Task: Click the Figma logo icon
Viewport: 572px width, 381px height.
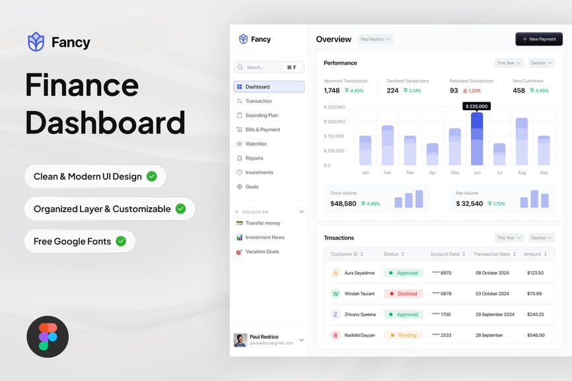Action: coord(48,337)
